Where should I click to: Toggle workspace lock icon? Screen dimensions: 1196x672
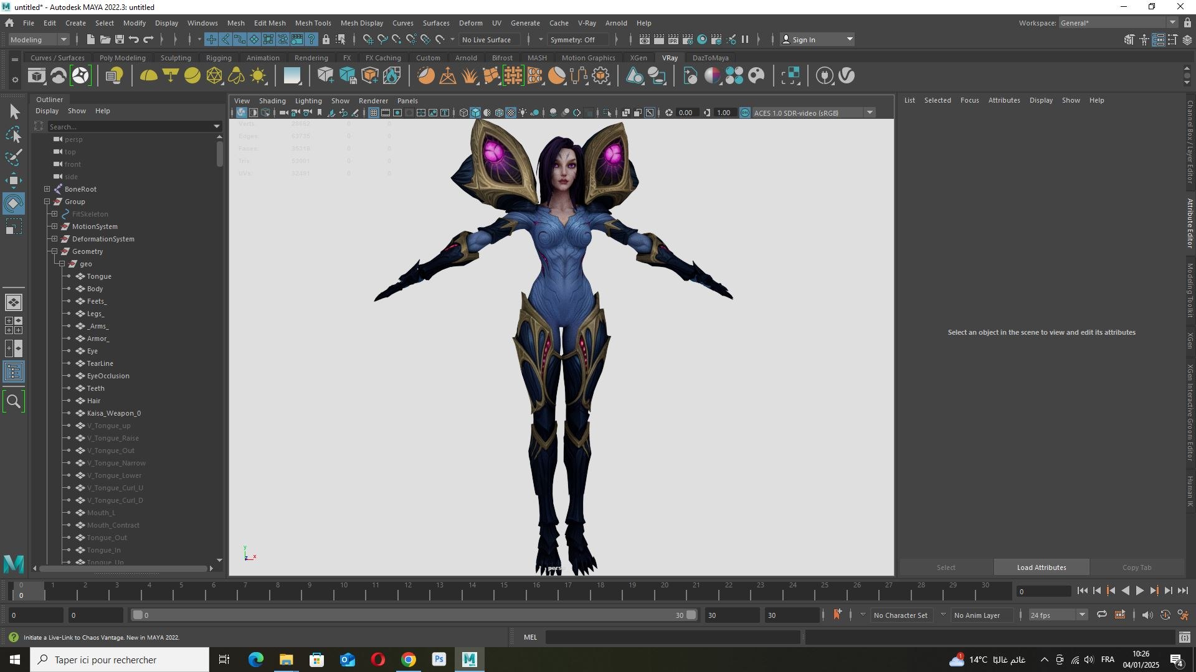pos(1187,23)
